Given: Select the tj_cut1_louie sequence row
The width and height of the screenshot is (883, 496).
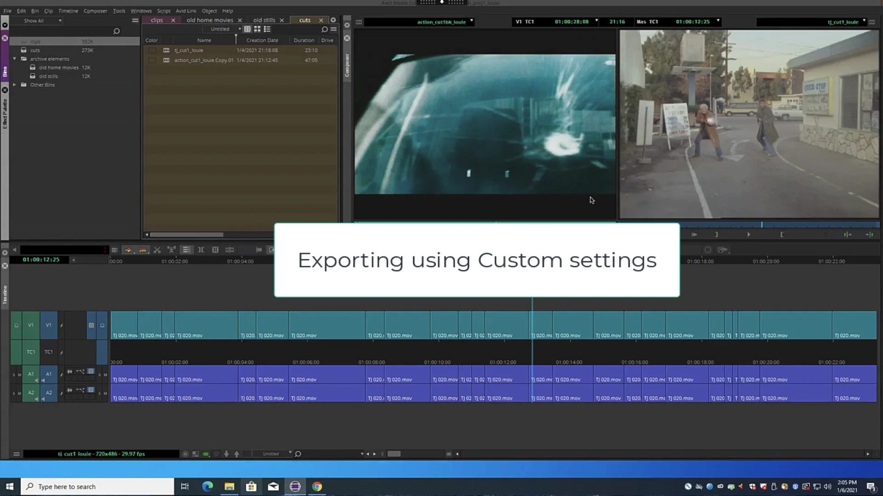Looking at the screenshot, I should [x=239, y=50].
